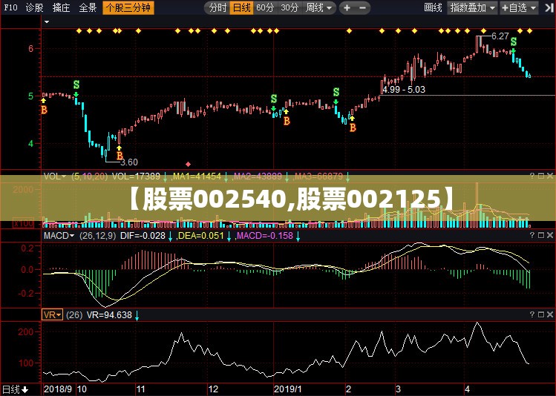Zoom in the chart with plus button

347,7
